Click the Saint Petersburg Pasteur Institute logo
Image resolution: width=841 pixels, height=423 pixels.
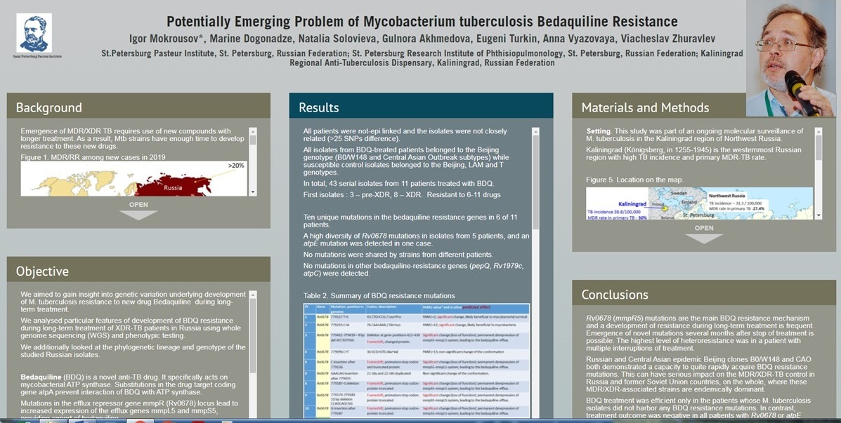(x=34, y=36)
